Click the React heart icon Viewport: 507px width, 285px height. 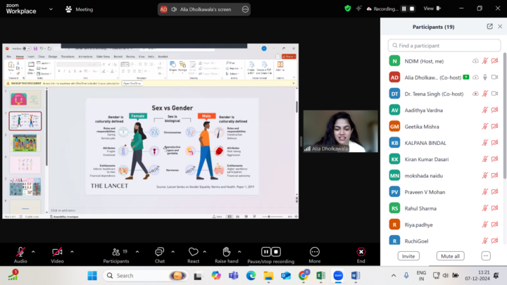point(193,251)
